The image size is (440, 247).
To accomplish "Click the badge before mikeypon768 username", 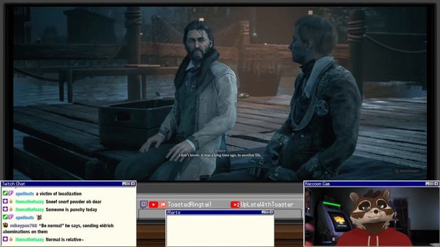I will (x=5, y=225).
